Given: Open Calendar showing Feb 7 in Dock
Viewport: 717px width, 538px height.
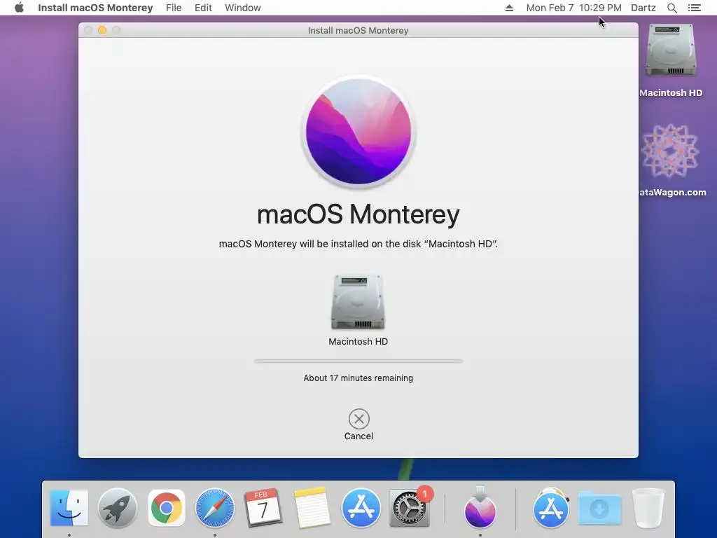Looking at the screenshot, I should pos(263,508).
